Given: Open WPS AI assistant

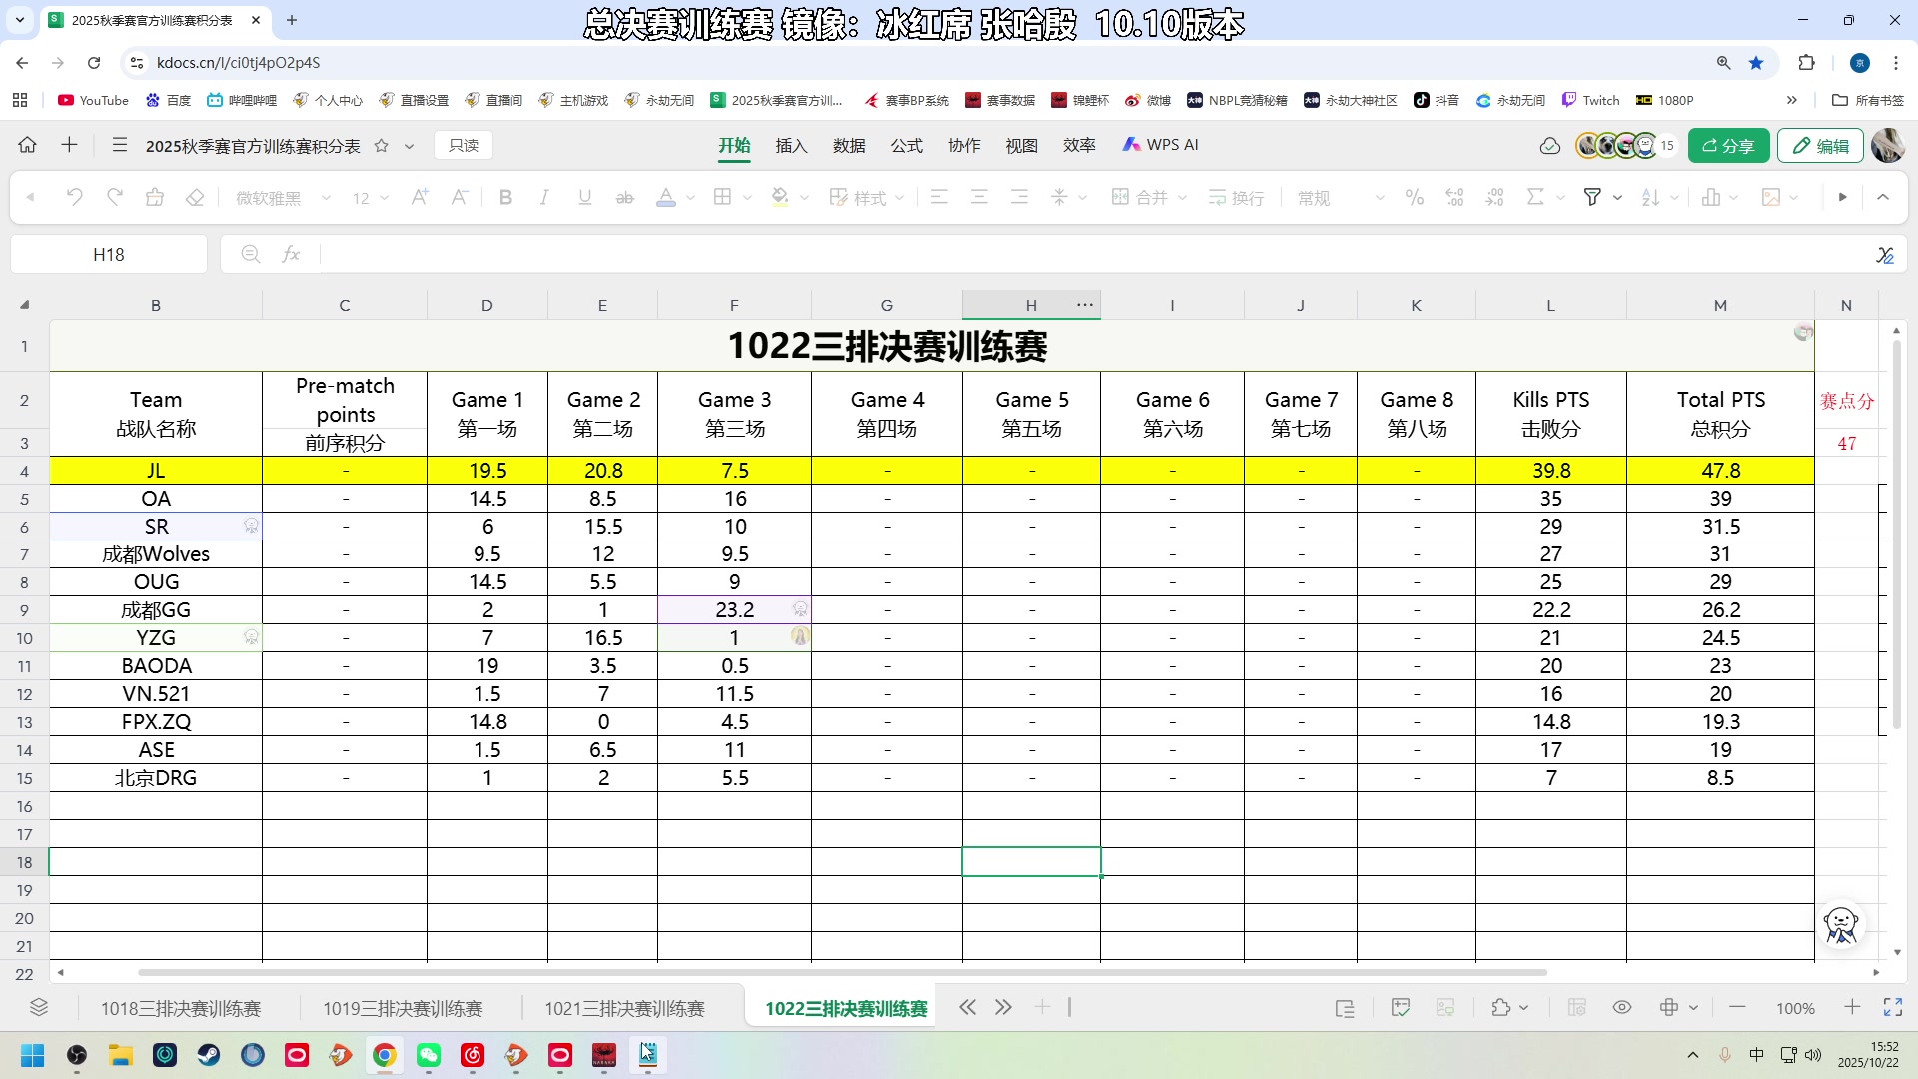Looking at the screenshot, I should click(1160, 145).
